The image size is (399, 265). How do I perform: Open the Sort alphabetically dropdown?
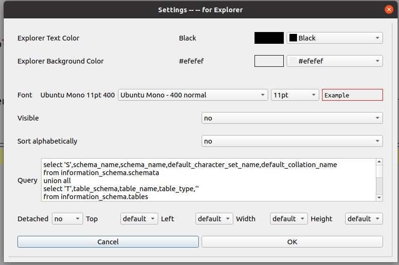point(292,141)
